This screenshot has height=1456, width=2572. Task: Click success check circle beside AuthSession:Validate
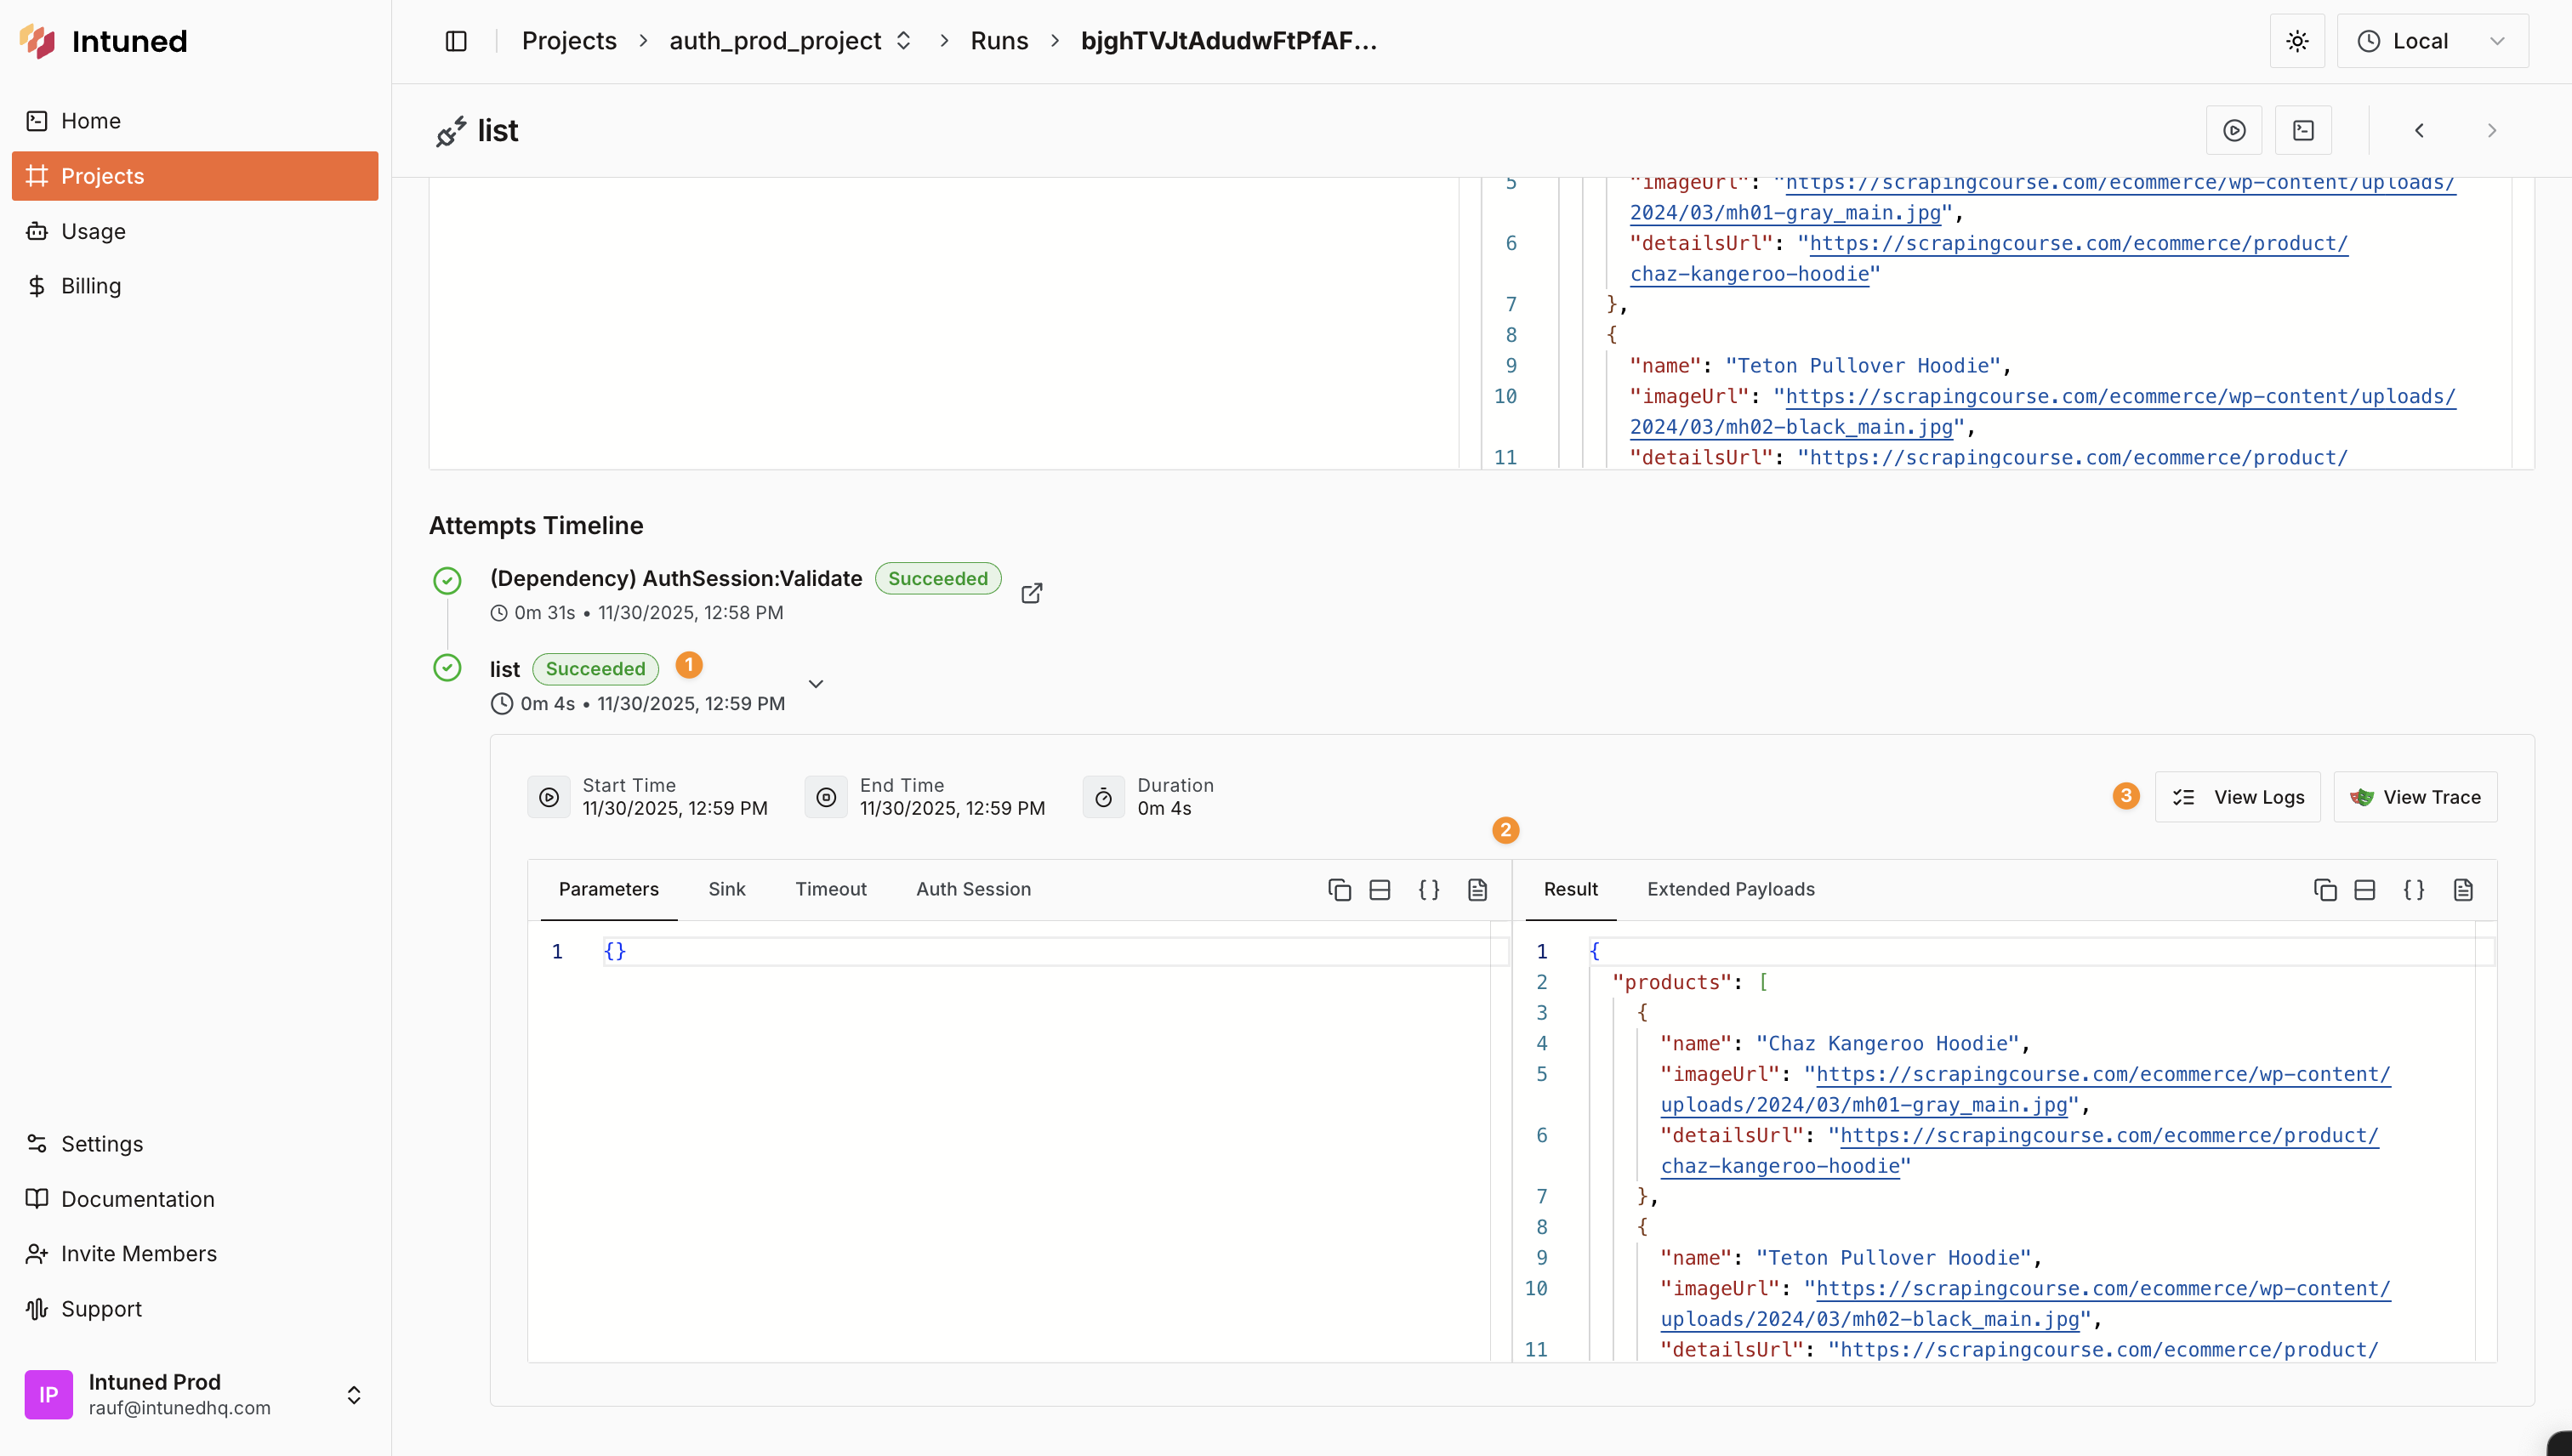(x=447, y=580)
